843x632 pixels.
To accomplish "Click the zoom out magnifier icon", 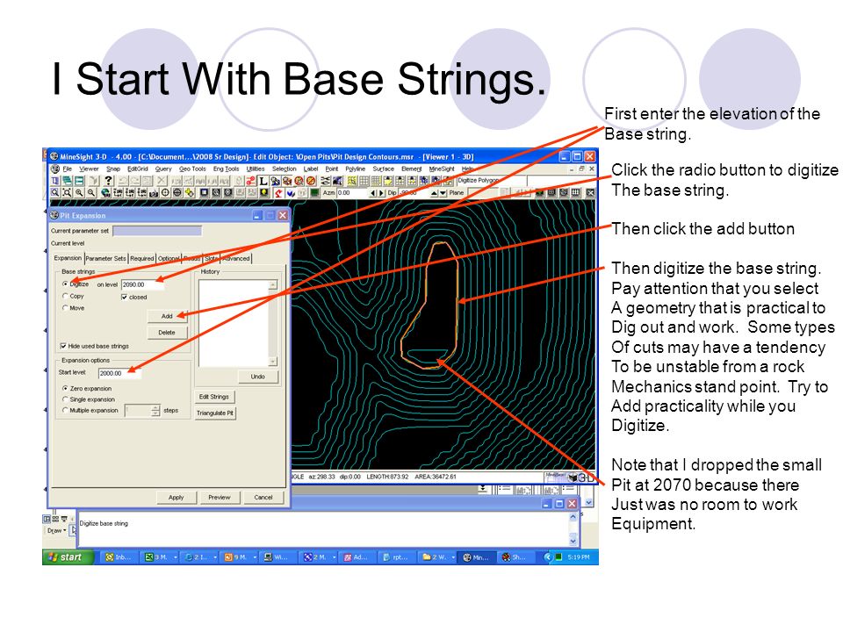I will tap(90, 193).
